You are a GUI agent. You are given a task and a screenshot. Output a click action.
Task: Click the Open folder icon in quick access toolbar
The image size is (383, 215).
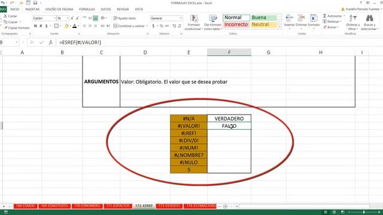pos(22,2)
